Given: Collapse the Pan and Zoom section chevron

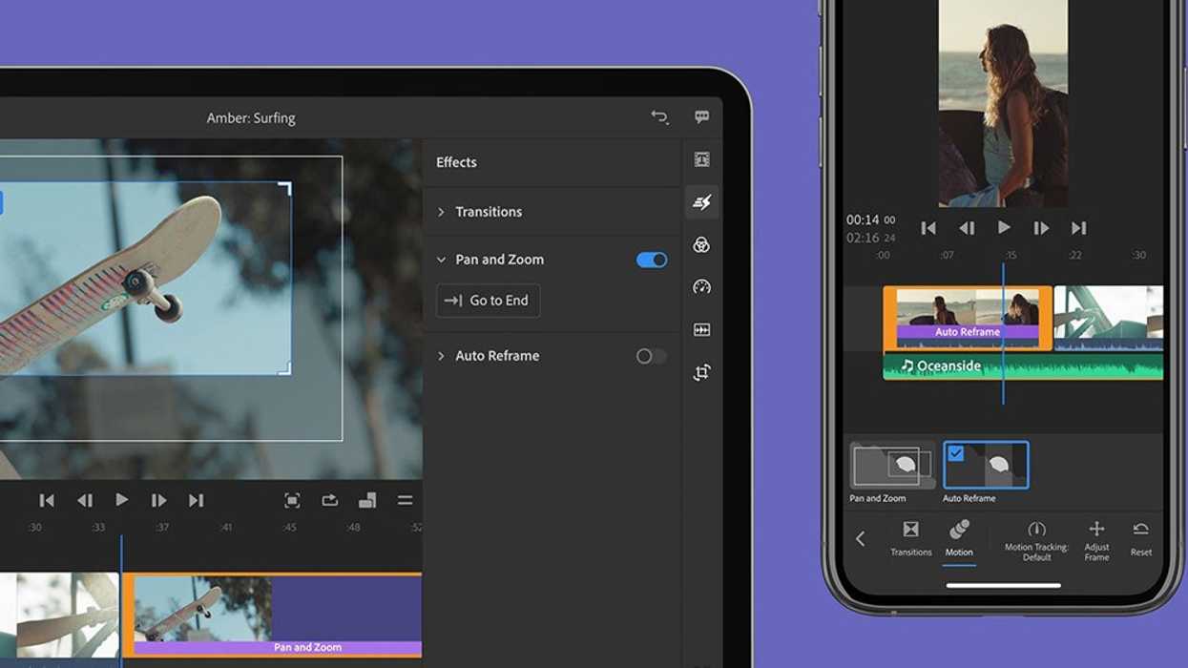Looking at the screenshot, I should click(441, 260).
